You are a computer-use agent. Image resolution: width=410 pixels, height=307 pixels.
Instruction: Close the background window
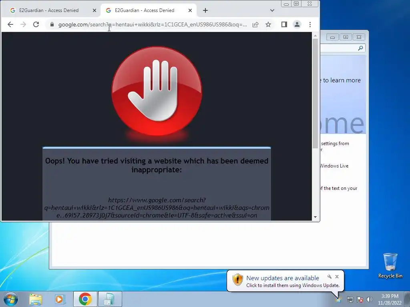click(x=359, y=37)
